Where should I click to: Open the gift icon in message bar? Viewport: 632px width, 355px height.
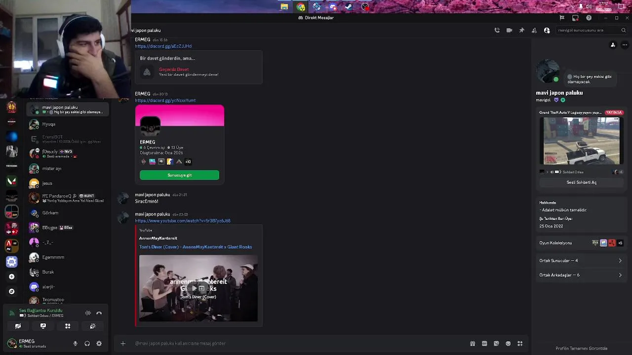473,344
